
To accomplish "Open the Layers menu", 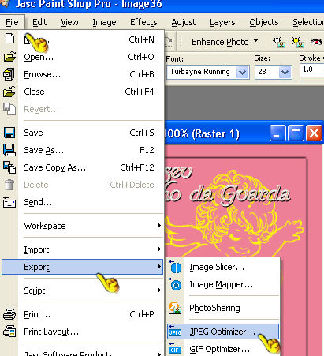I will (x=222, y=22).
